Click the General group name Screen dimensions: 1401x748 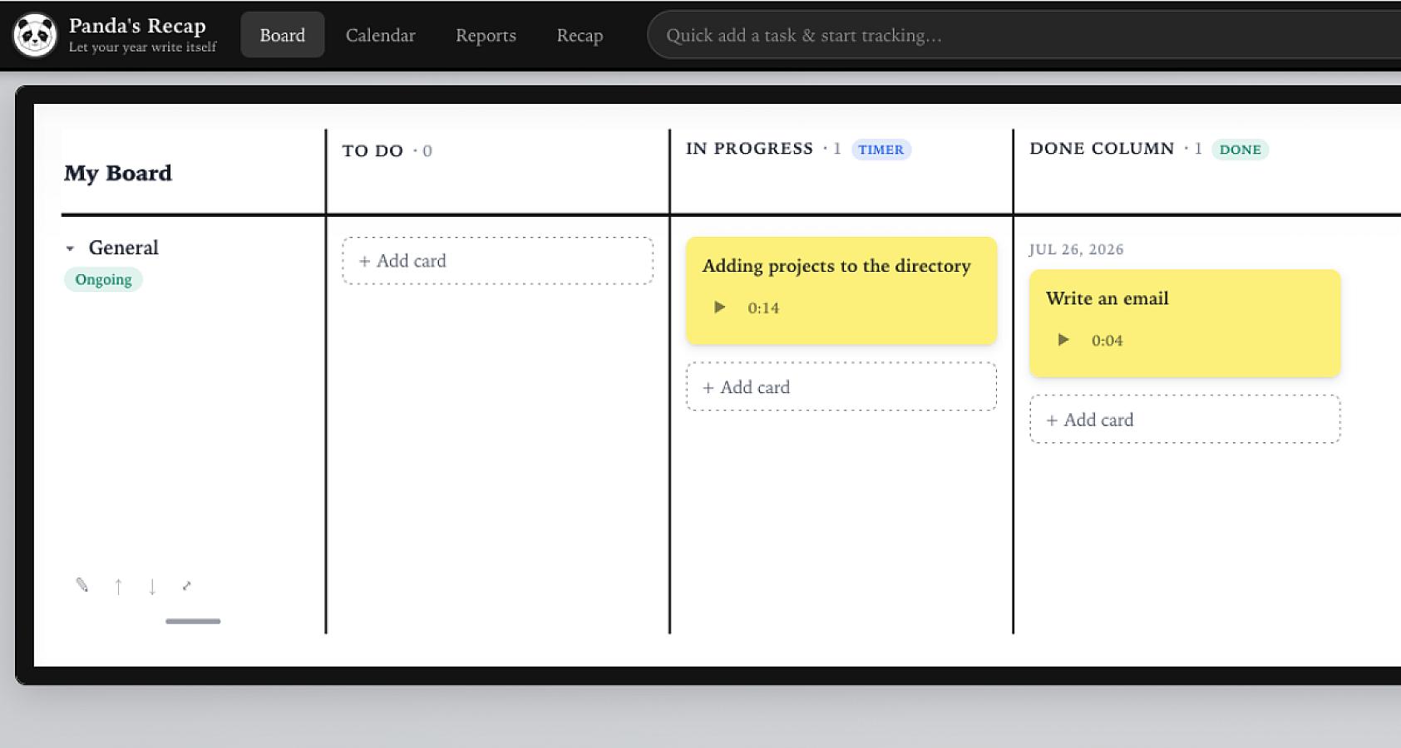(123, 248)
